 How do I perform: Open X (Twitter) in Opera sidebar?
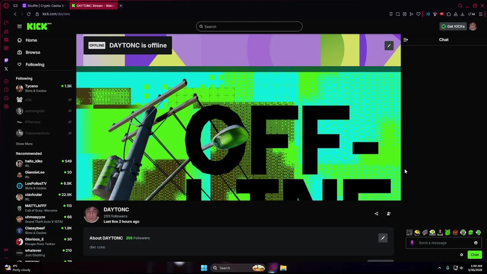pyautogui.click(x=6, y=69)
